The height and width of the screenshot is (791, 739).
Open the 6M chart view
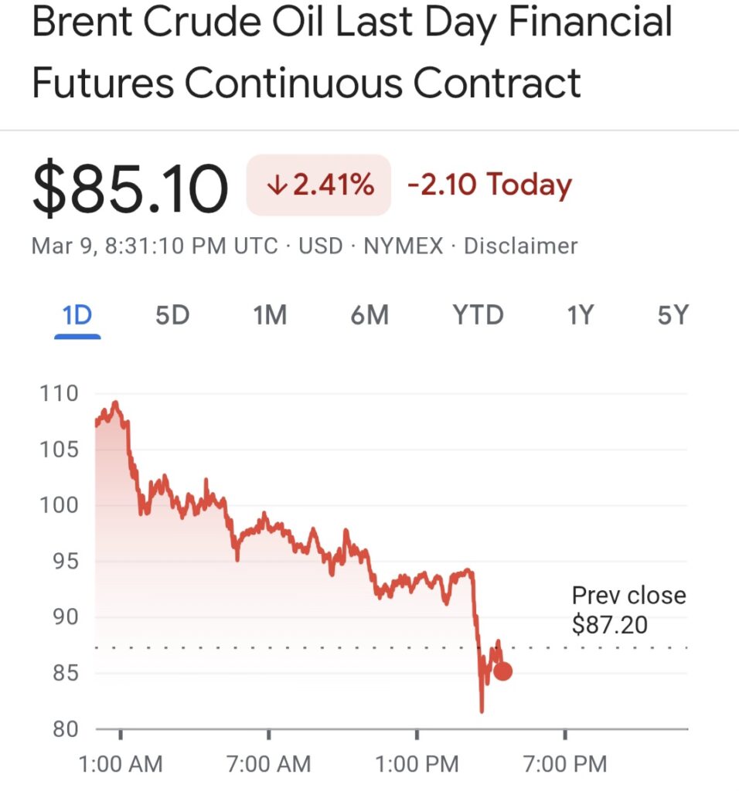(x=369, y=316)
